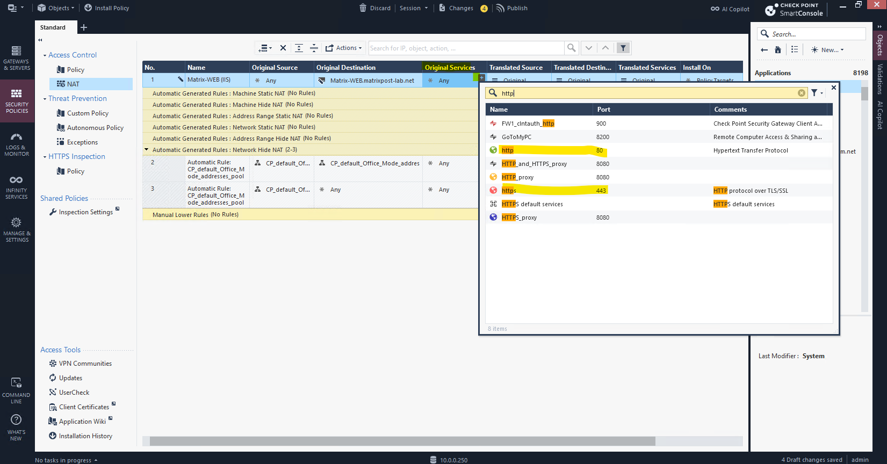Open Manage & Settings section
This screenshot has width=887, height=464.
[x=16, y=230]
